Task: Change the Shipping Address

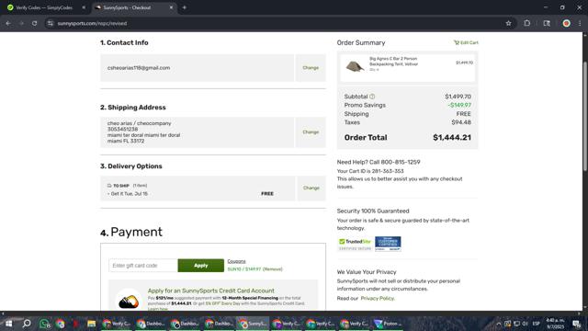Action: 311,132
